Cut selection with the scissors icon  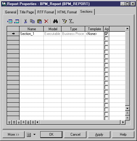(25, 21)
